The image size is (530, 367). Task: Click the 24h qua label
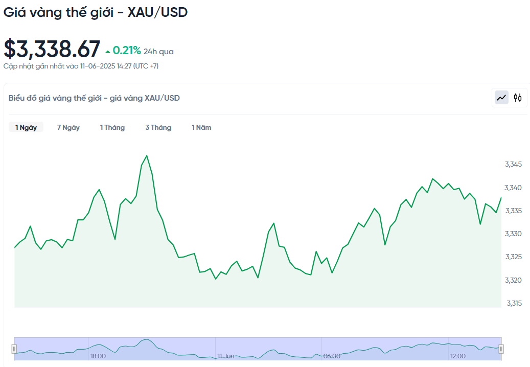pos(158,51)
